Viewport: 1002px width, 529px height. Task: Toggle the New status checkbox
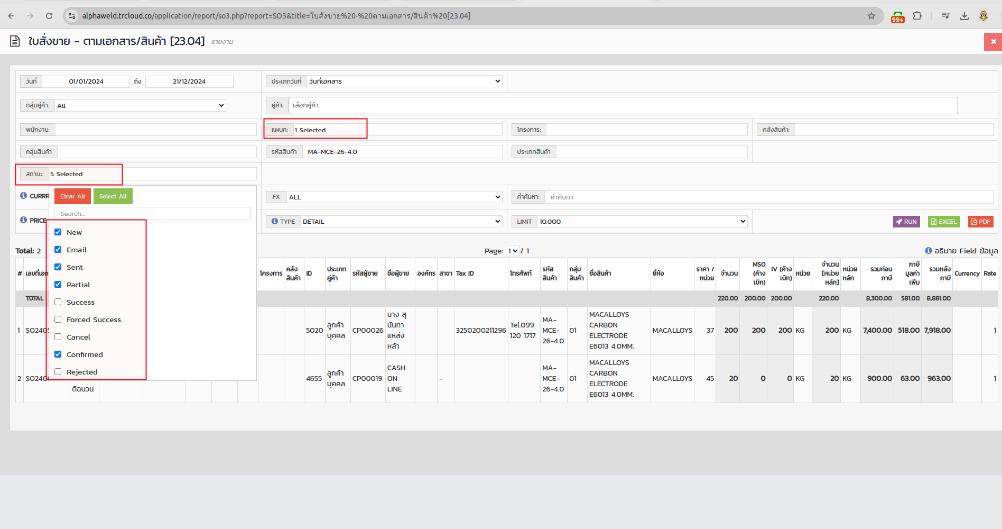[58, 232]
